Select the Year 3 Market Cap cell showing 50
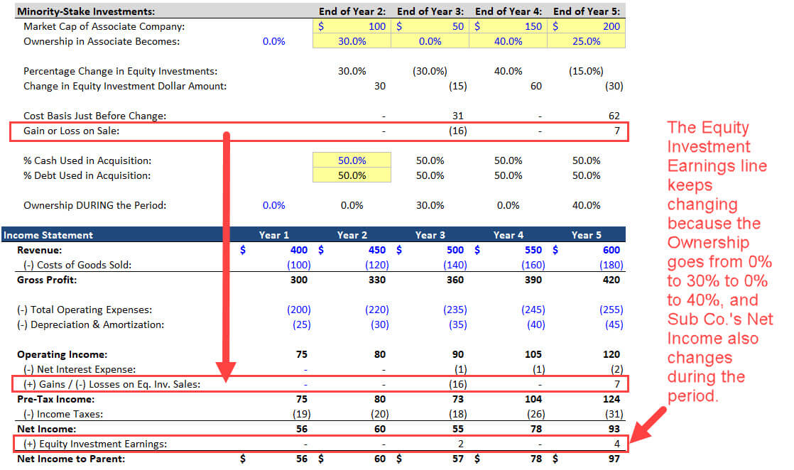Screen dimensions: 794x470 (x=430, y=26)
